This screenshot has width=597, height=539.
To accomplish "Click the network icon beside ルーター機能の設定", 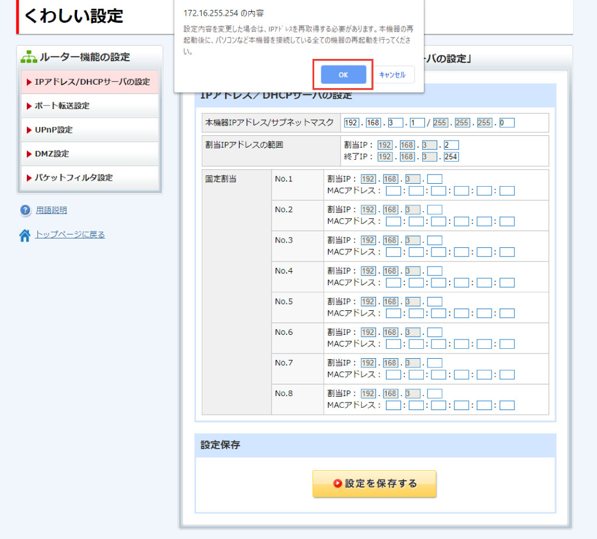I will tap(29, 57).
